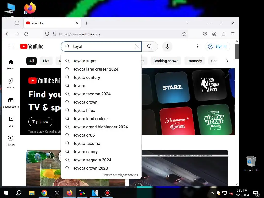Open File Explorer from the taskbar
Image resolution: width=264 pixels, height=198 pixels.
pyautogui.click(x=31, y=193)
